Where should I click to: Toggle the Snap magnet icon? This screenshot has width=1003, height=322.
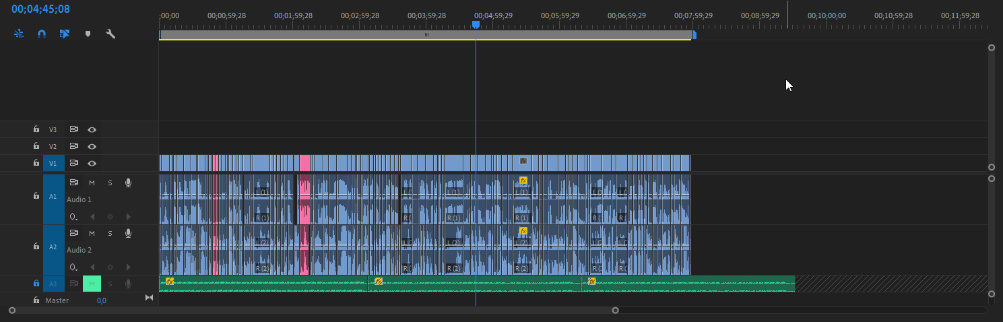coord(42,34)
